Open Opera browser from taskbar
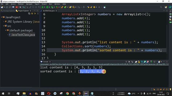172x96 pixels. [49, 93]
